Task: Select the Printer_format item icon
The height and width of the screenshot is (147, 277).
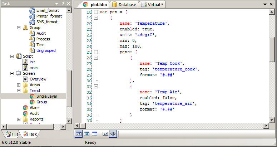Action: [x=32, y=16]
